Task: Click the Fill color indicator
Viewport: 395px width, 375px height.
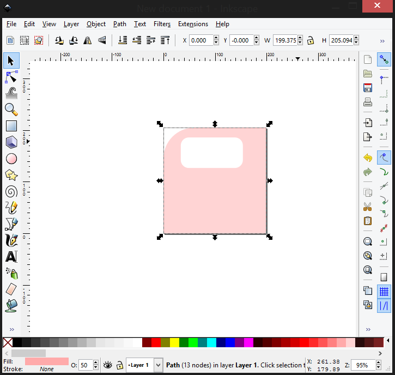Action: tap(47, 361)
